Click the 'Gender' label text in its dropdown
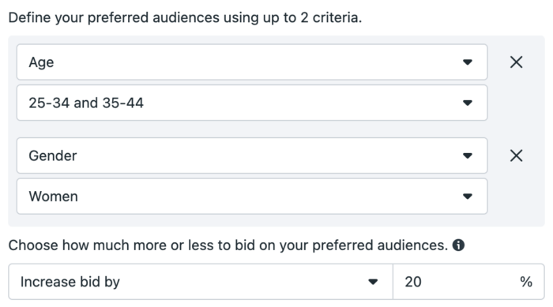The height and width of the screenshot is (307, 553). pos(53,155)
